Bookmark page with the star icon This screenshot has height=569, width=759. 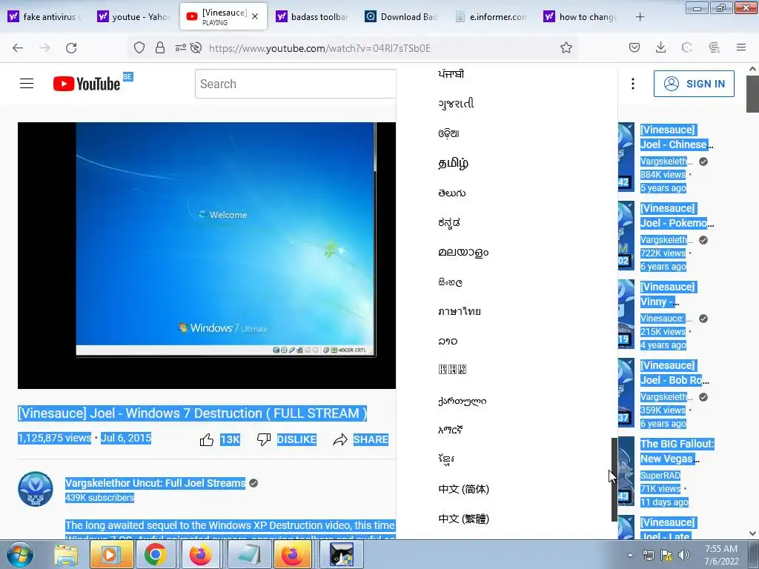click(566, 48)
